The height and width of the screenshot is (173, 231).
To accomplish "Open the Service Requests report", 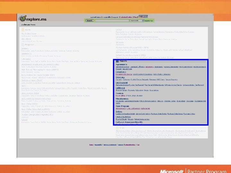I will pos(171,79).
